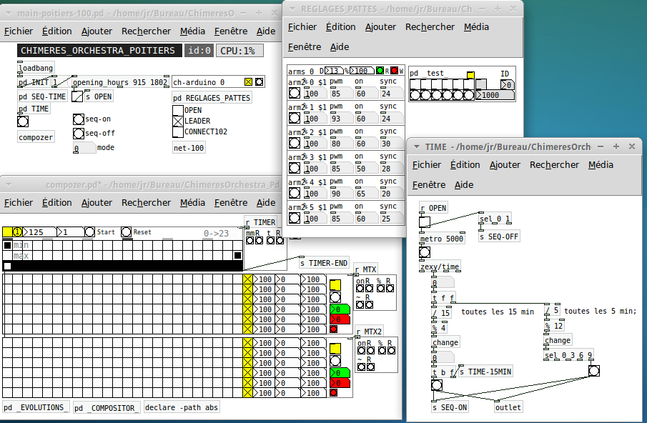647x423 pixels.
Task: Toggle the yellow ch-arduino crossed box
Action: (248, 81)
